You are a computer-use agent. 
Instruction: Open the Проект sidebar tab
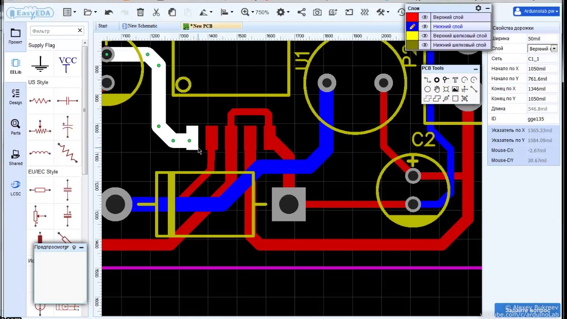16,36
